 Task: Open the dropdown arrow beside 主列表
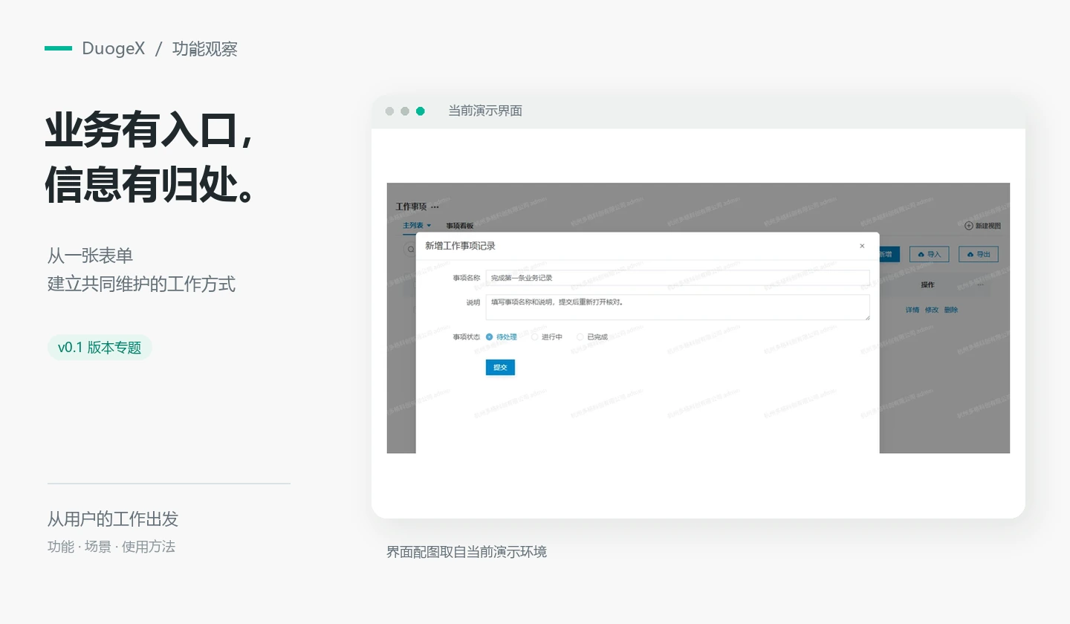tap(429, 225)
